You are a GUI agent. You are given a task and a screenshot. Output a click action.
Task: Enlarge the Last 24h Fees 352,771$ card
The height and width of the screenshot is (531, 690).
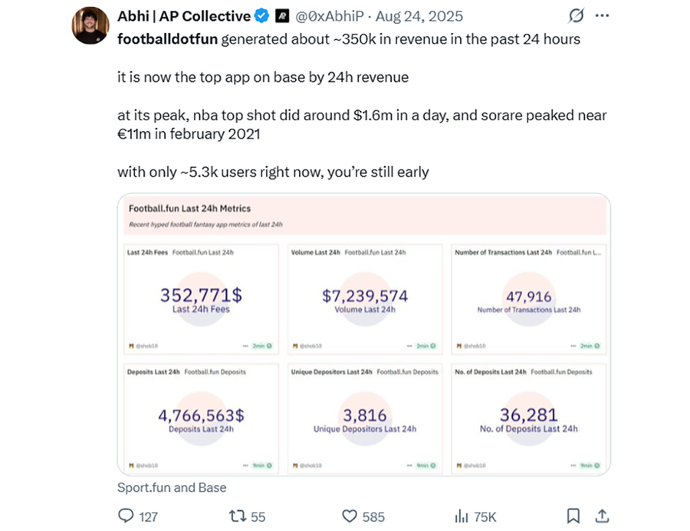pyautogui.click(x=201, y=299)
